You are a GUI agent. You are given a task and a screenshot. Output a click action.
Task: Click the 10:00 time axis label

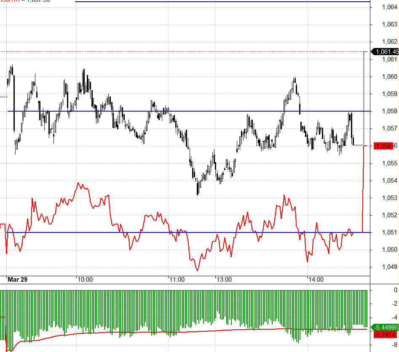click(85, 280)
